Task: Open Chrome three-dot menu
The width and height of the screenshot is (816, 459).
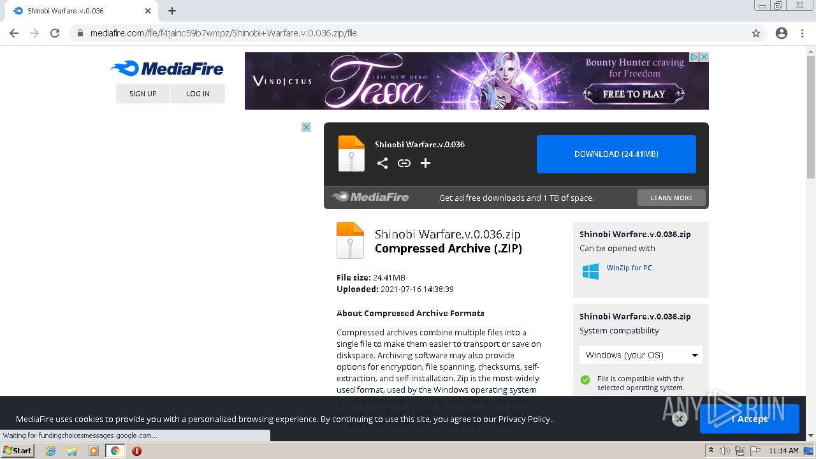Action: [x=802, y=33]
